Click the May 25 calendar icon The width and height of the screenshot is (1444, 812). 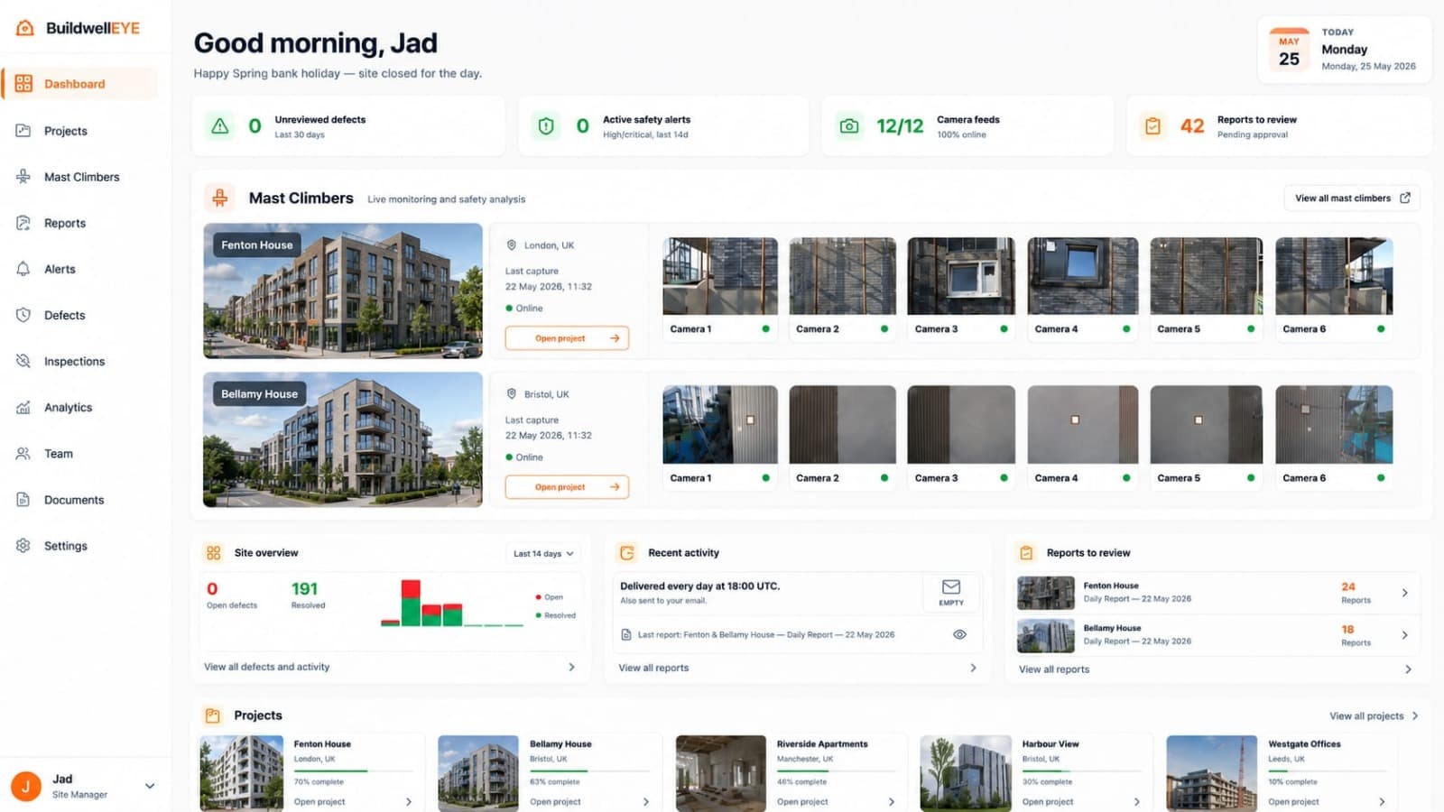pos(1289,51)
